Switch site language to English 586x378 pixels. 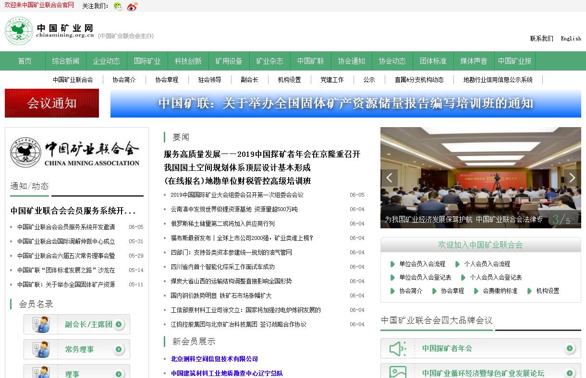point(571,38)
